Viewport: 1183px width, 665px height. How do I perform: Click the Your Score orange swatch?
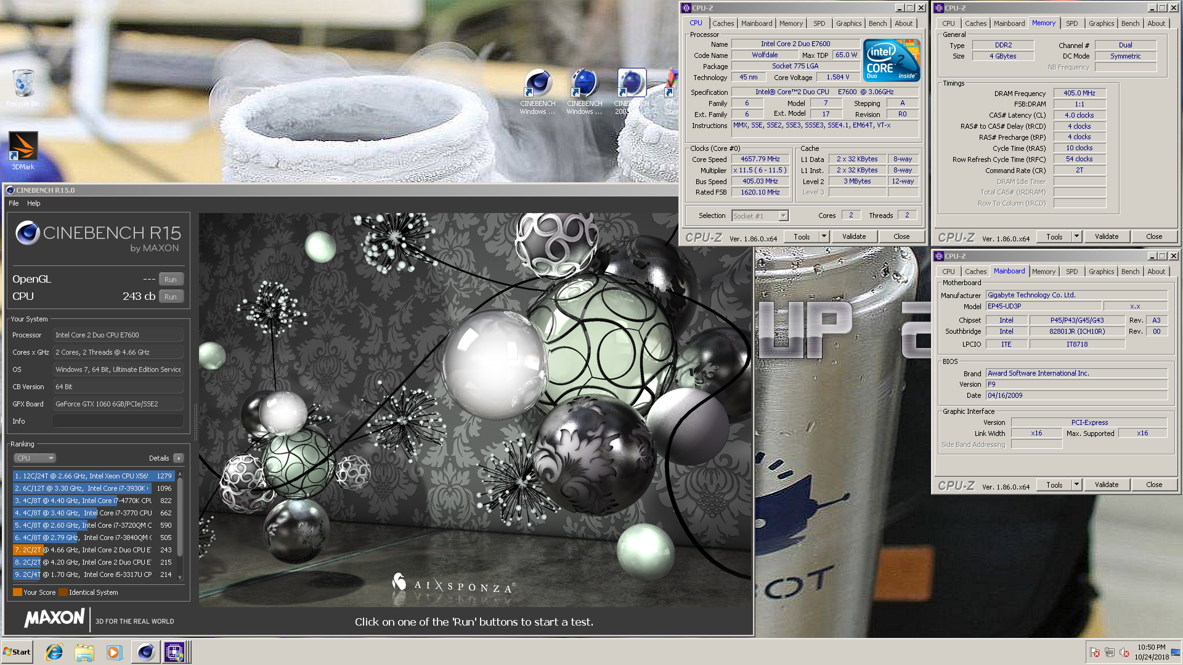(x=17, y=592)
